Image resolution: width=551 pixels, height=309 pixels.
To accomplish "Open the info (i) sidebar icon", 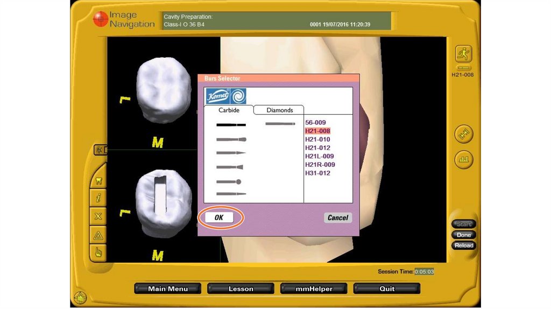I will 98,198.
